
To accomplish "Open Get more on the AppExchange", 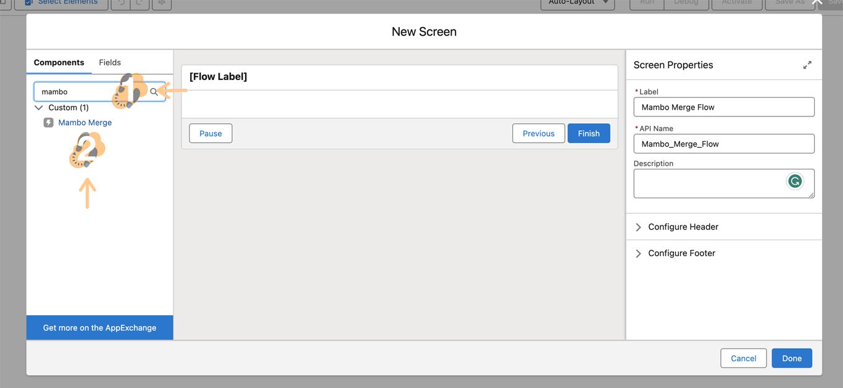I will click(x=99, y=328).
